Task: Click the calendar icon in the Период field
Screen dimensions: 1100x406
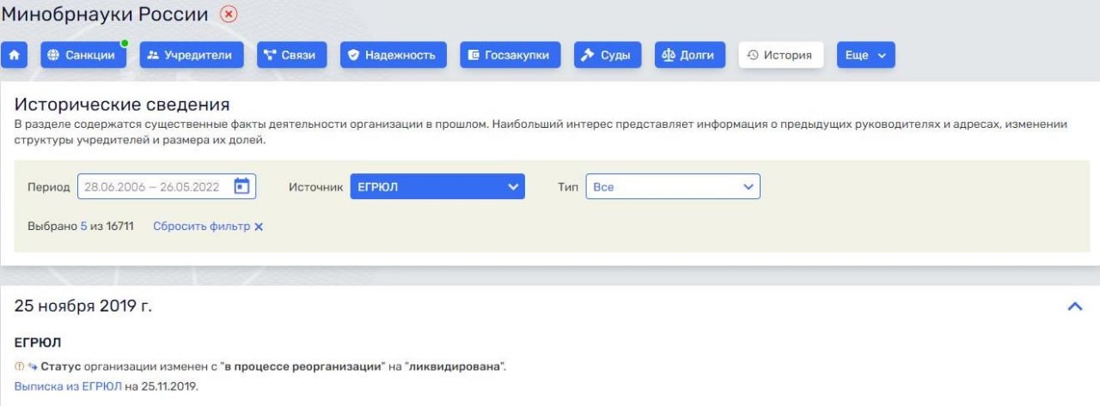Action: point(241,186)
